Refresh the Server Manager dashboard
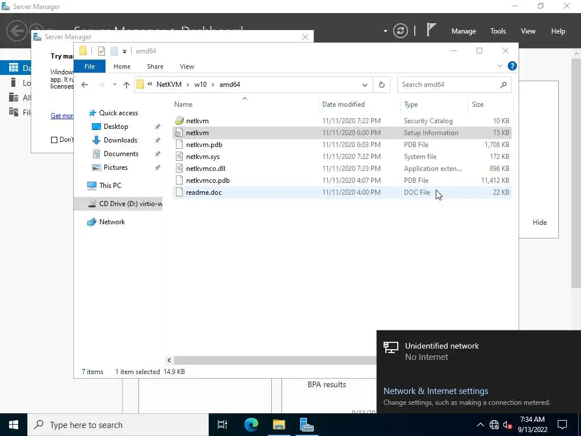 point(401,31)
